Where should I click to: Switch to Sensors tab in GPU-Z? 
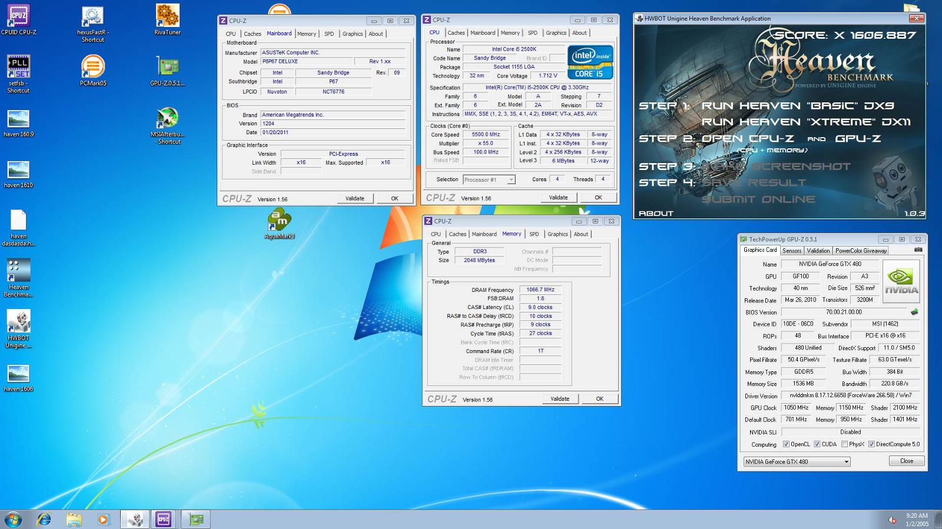792,251
